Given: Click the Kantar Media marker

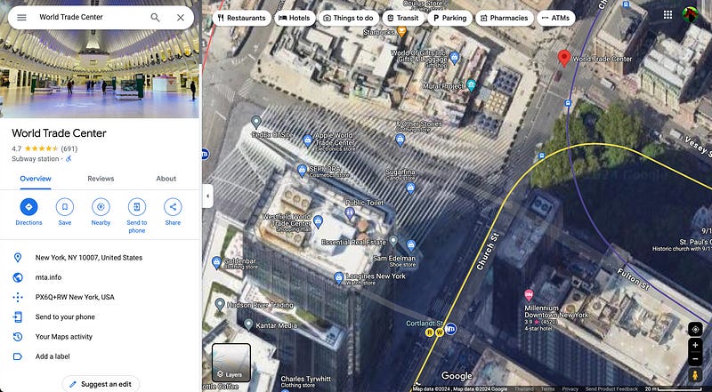Looking at the screenshot, I should (x=248, y=324).
